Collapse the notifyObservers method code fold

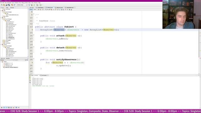click(34, 59)
